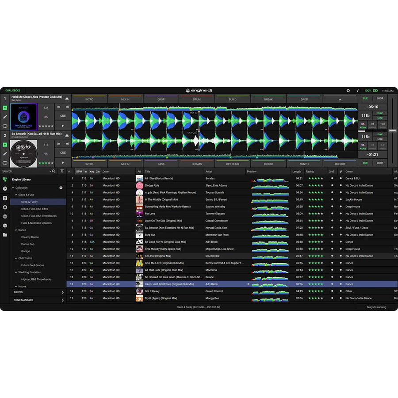Open the target-shaped source icon in sidebar
This screenshot has height=398, width=398.
coord(5,216)
